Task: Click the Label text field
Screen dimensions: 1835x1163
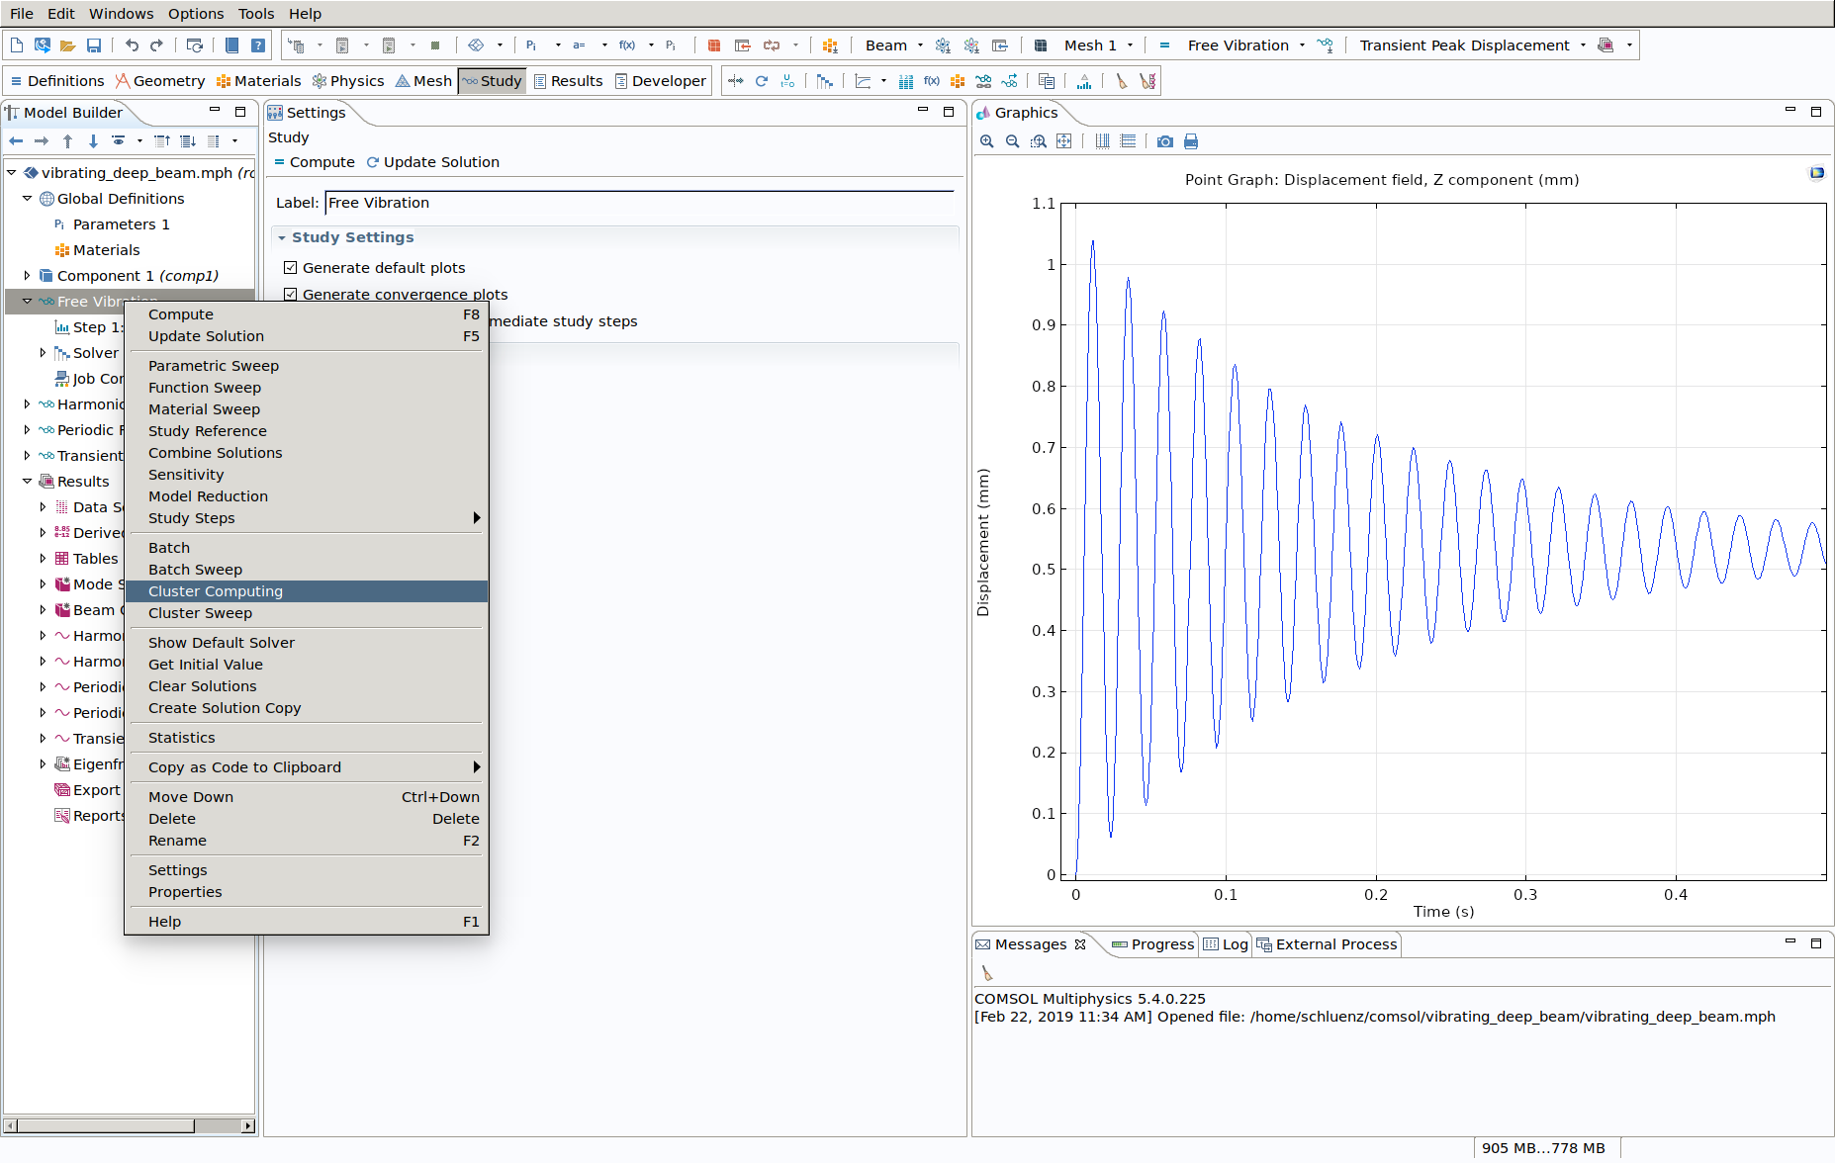Action: [638, 203]
